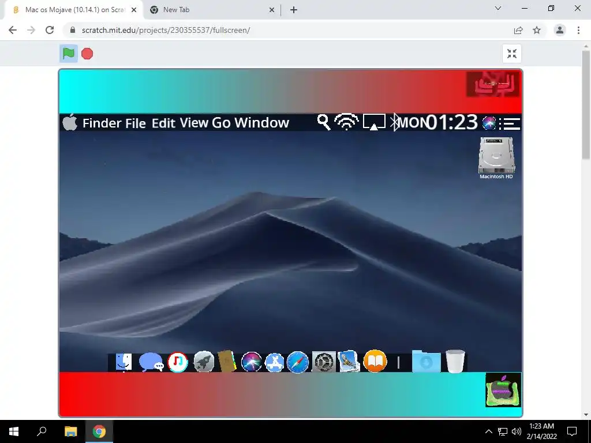Click the AirPlay display icon
Screen dimensions: 591x443
tap(374, 122)
